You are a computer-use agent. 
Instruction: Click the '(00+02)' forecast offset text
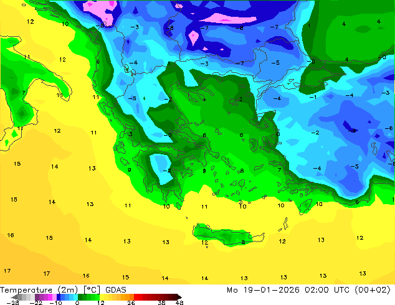[x=373, y=290]
